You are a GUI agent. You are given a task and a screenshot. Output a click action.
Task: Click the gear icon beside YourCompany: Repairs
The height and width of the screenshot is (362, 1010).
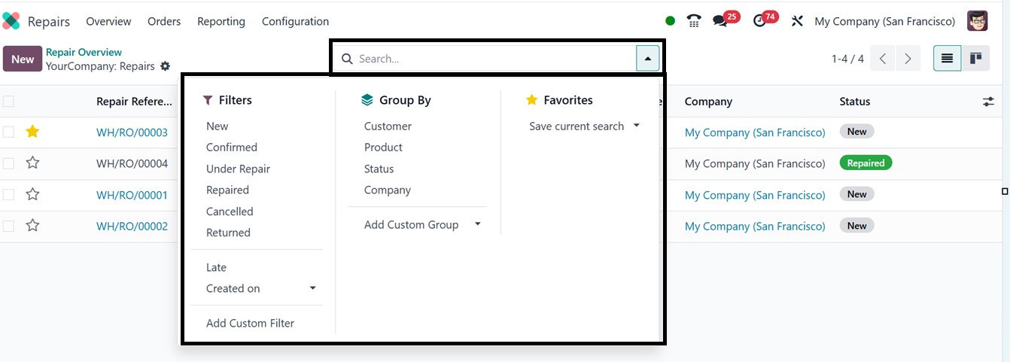(166, 66)
